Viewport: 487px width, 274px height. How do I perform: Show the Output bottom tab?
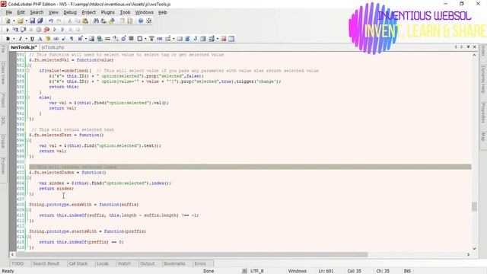tap(147, 263)
